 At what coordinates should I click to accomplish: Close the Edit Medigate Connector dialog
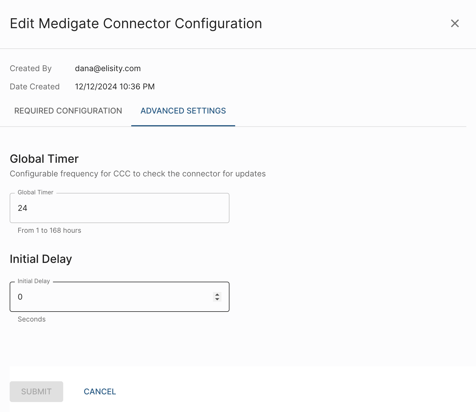coord(455,23)
